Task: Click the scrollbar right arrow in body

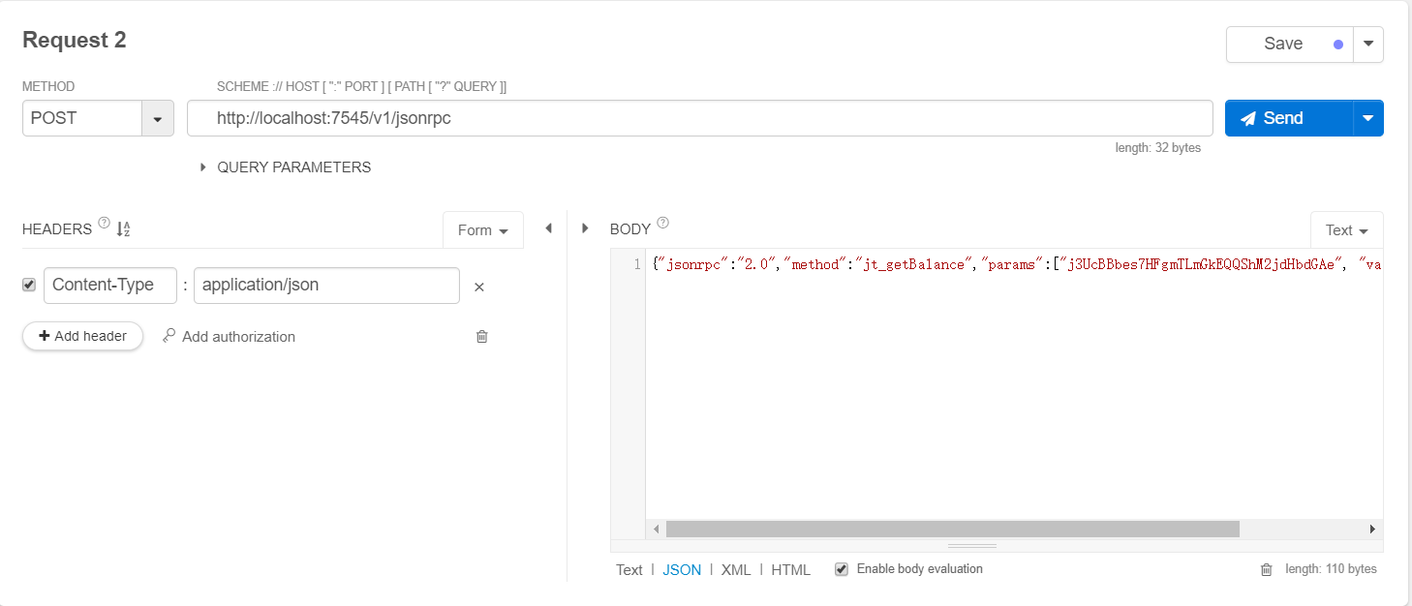Action: (x=1372, y=530)
